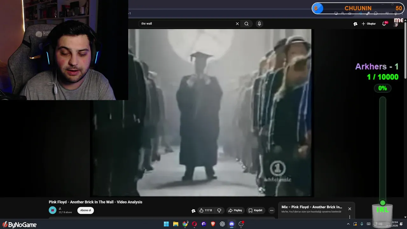Expand the hidden system tray icons chevron
The image size is (407, 229).
348,224
